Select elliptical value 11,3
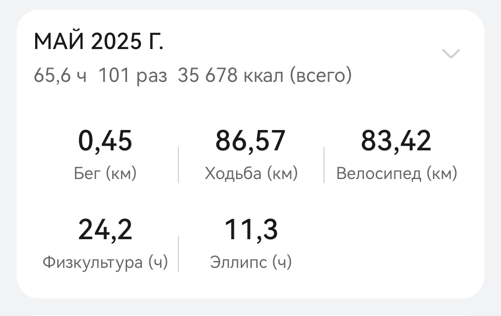The height and width of the screenshot is (316, 501). (251, 229)
